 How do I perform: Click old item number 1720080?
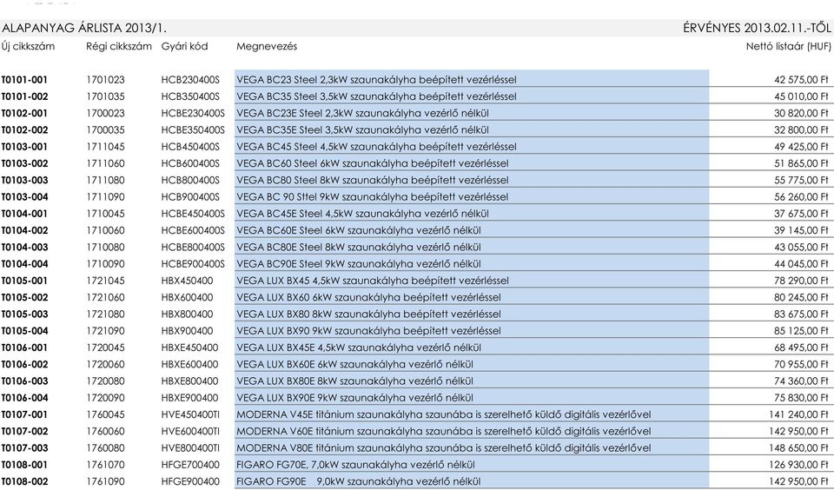[105, 381]
